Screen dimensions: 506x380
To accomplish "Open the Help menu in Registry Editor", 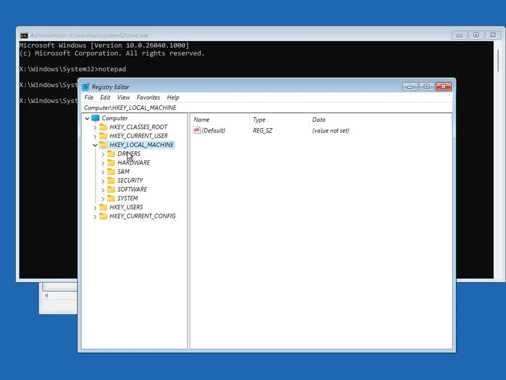I will click(173, 97).
